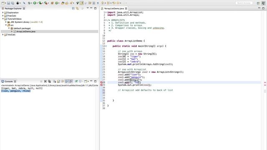Open Package Explorer View Menu triangle
The height and width of the screenshot is (150, 267).
pos(88,8)
